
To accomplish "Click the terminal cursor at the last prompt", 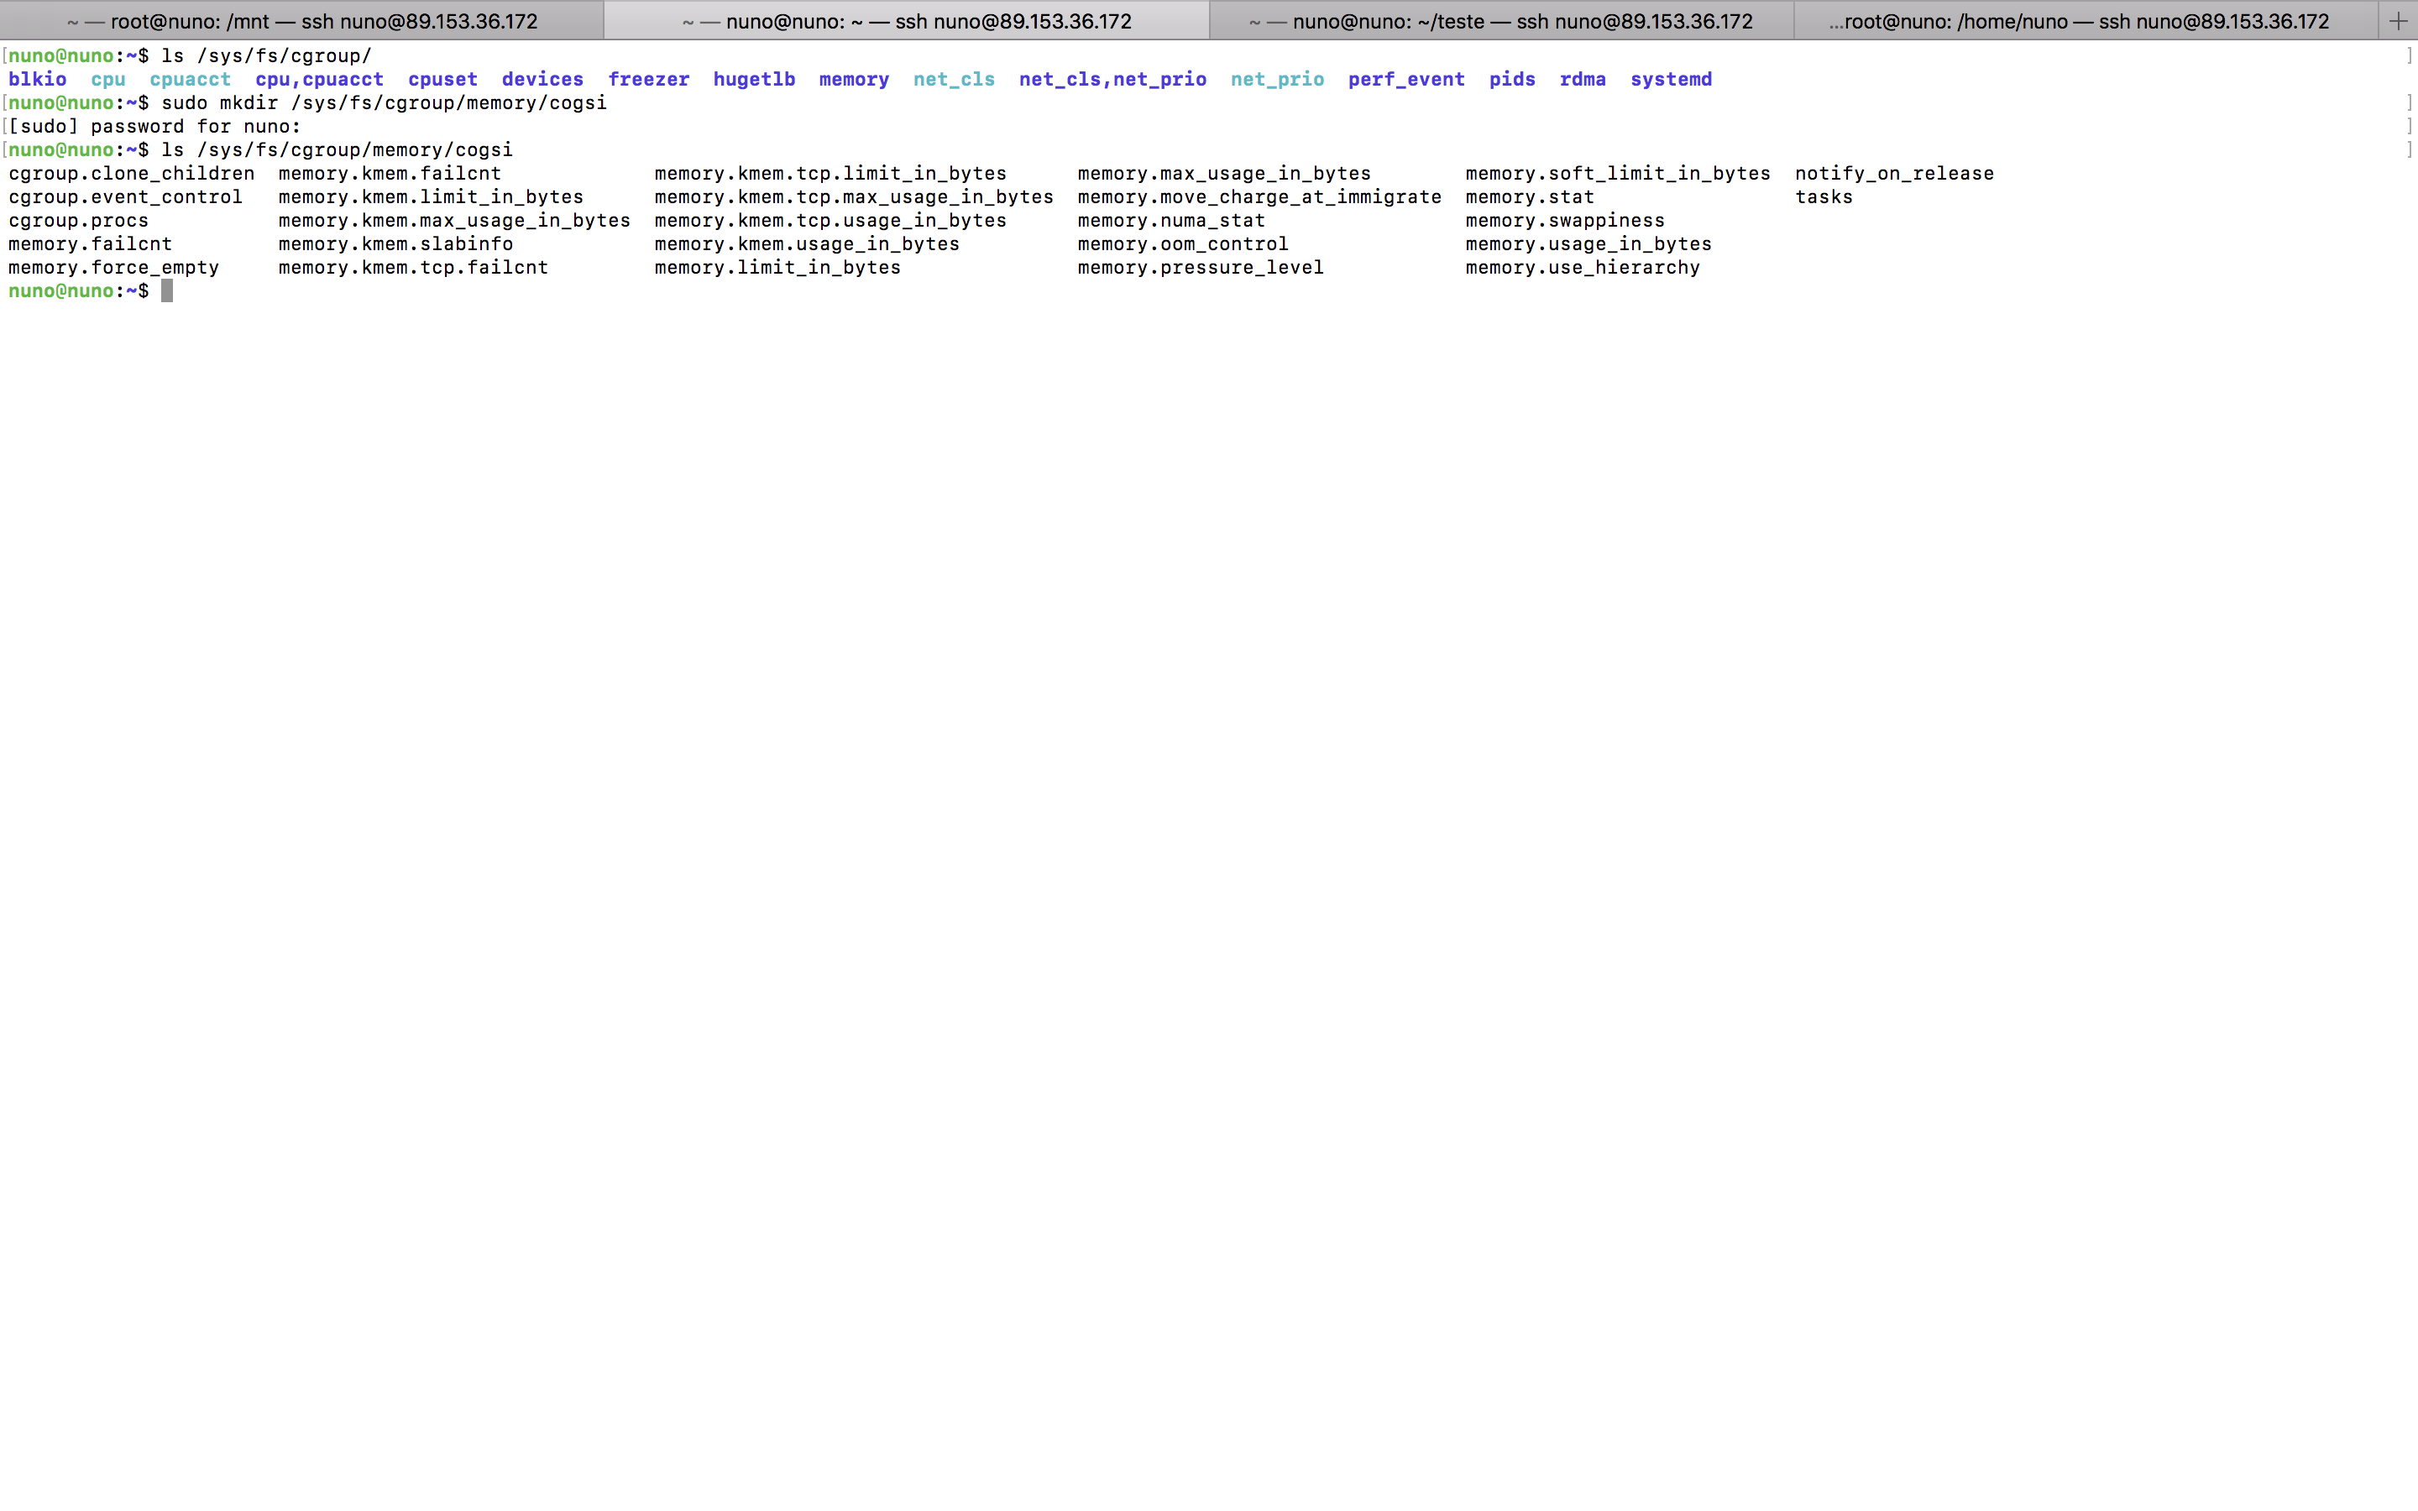I will tap(167, 290).
